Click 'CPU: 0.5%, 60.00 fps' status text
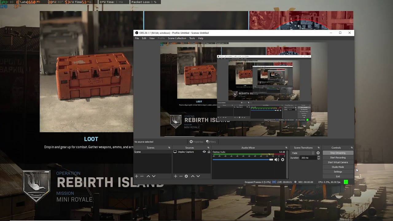 pos(329,182)
